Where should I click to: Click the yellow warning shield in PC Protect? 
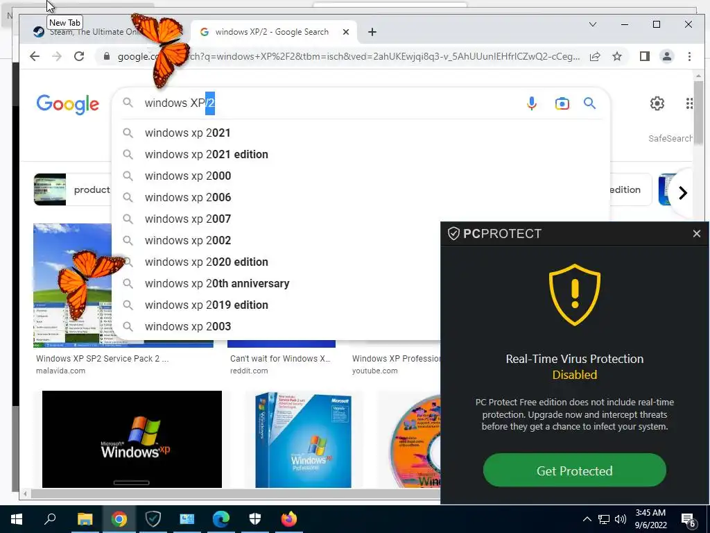pyautogui.click(x=575, y=294)
